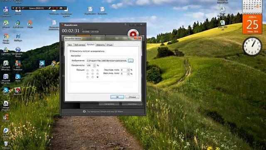Click the top/bottom margin field
The image size is (266, 150).
(x=123, y=74)
